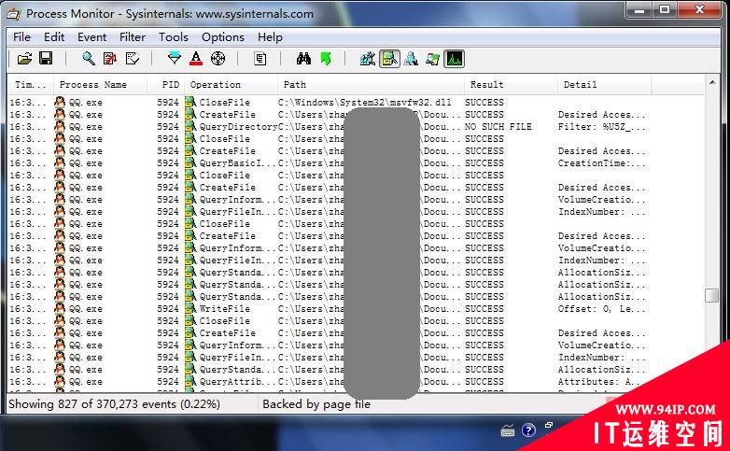Toggle Show Network Activity icon

[x=411, y=59]
